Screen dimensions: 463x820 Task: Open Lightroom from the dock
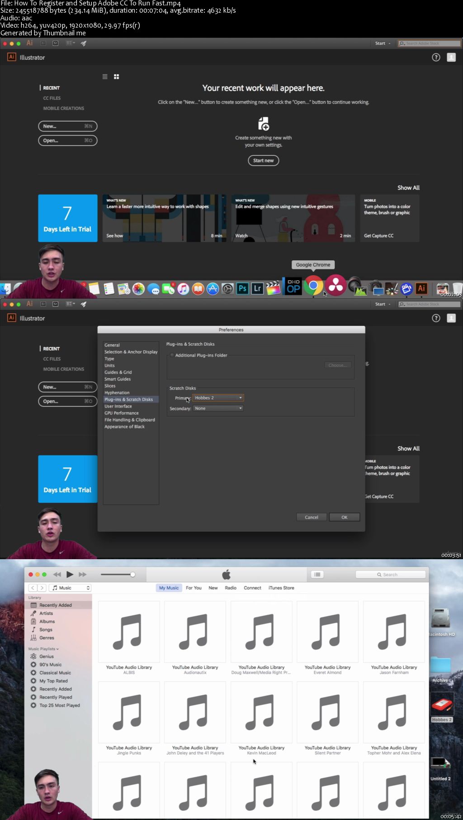257,288
